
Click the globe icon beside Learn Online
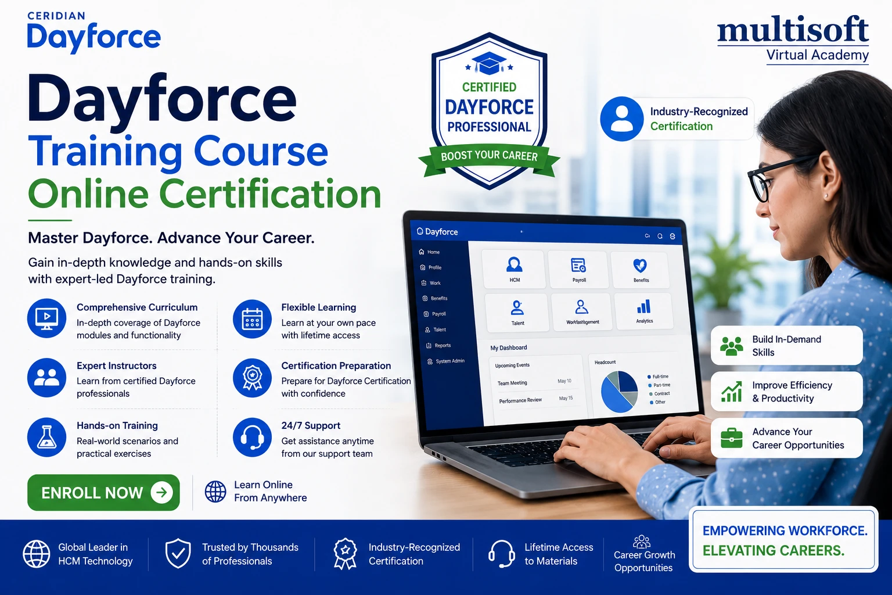[x=215, y=492]
